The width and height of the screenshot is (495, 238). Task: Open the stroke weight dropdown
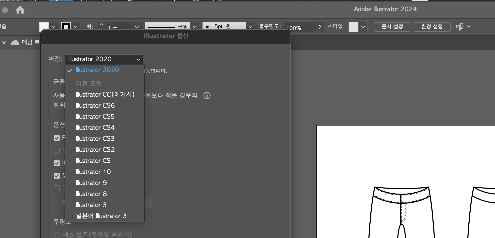137,27
